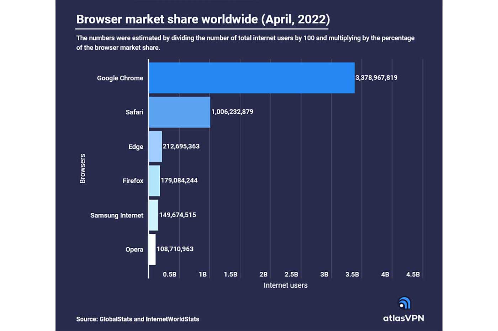
Task: Click the value 3,378,967,819
Action: click(x=376, y=77)
